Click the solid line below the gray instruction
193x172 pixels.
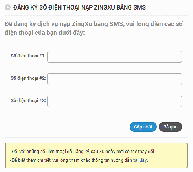[96, 41]
